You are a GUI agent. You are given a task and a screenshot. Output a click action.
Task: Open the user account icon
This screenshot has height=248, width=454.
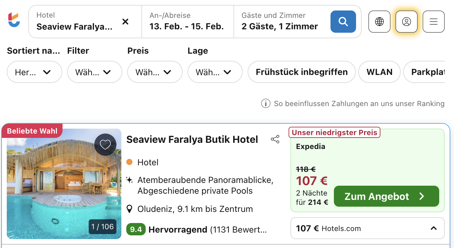pyautogui.click(x=407, y=22)
